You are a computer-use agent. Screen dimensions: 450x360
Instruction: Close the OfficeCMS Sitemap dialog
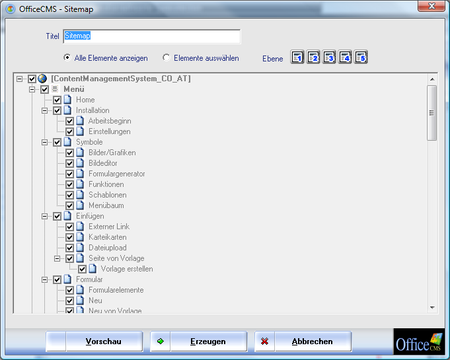pos(431,6)
